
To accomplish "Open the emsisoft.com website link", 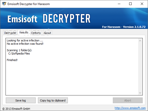I will pyautogui.click(x=130, y=108).
